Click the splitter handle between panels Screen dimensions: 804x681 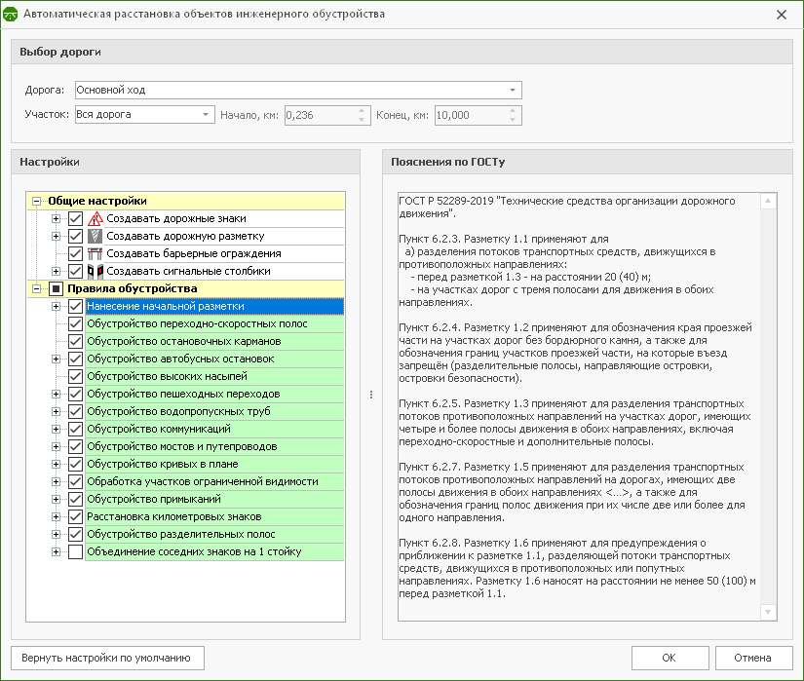[x=371, y=395]
